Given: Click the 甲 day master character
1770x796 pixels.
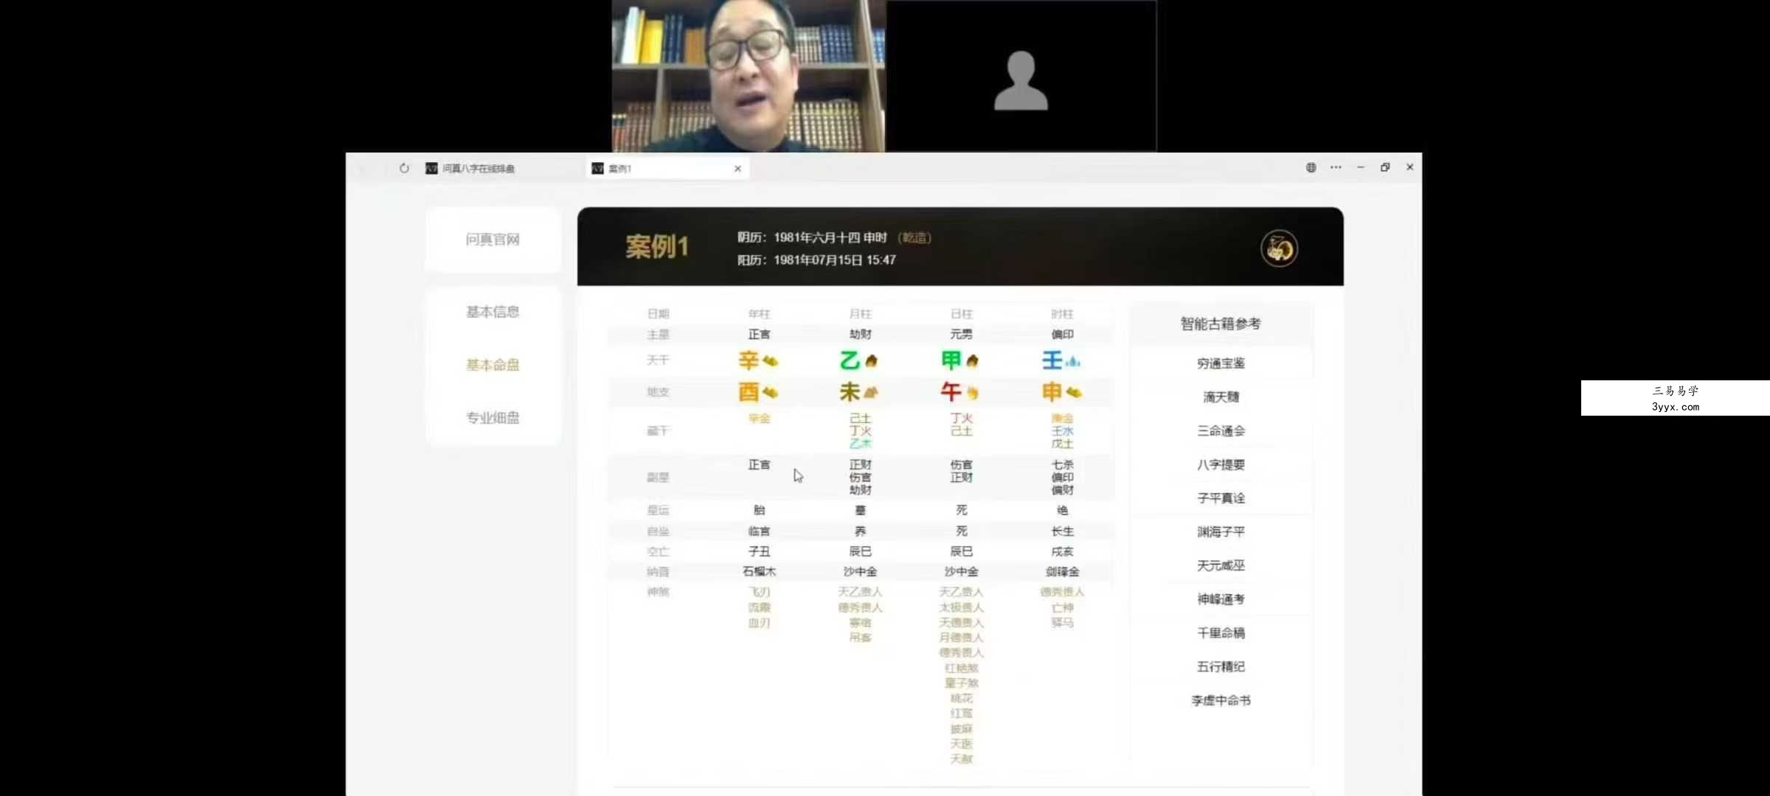Looking at the screenshot, I should [951, 360].
